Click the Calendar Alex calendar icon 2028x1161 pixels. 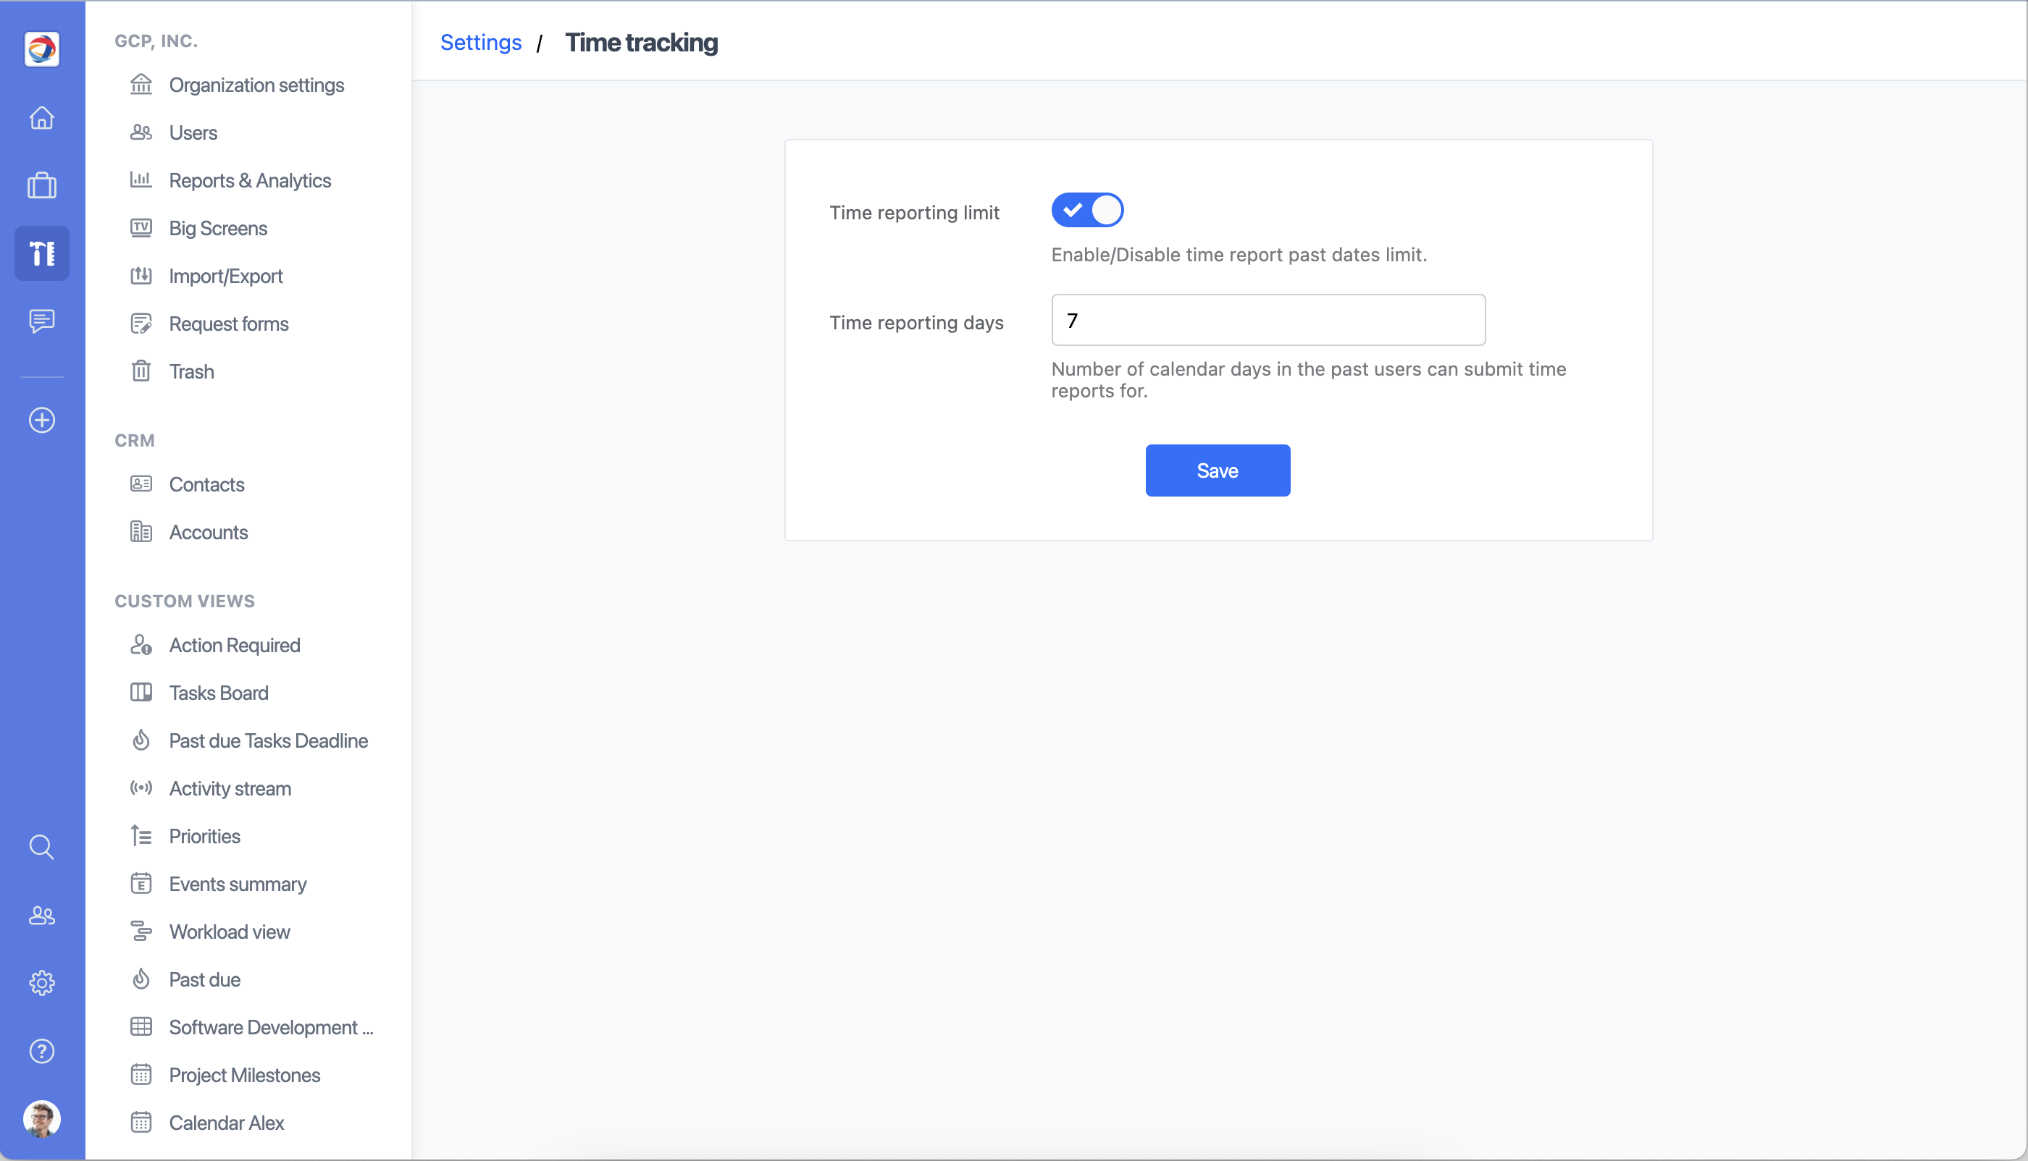[141, 1123]
